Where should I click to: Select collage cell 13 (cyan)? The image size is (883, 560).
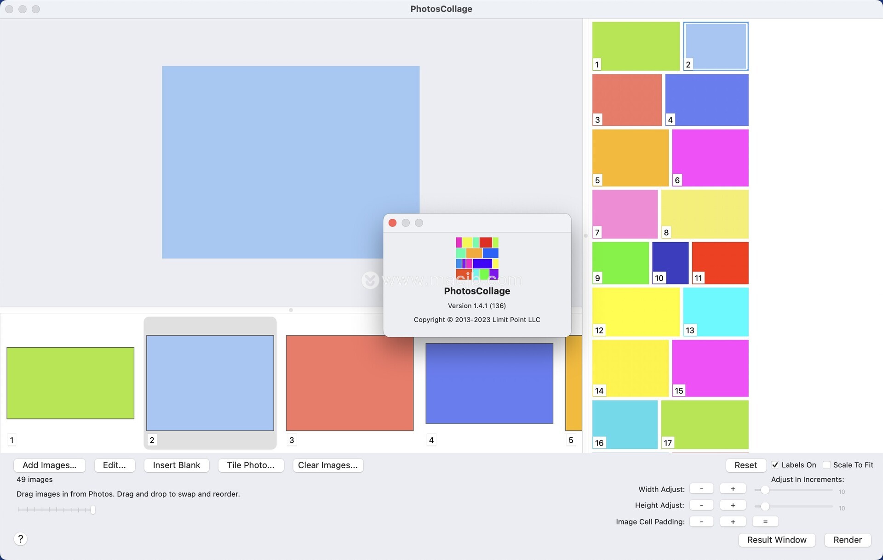point(716,312)
